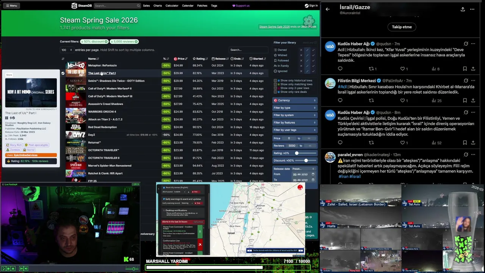The width and height of the screenshot is (485, 273).
Task: Click the SteamDB search magnifier icon
Action: point(138,6)
